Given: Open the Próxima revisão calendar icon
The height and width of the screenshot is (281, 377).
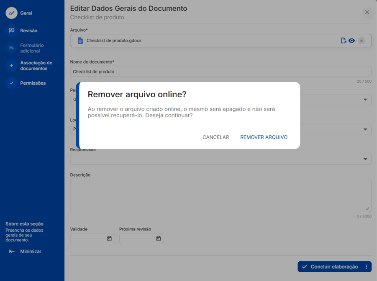Looking at the screenshot, I should coord(159,238).
